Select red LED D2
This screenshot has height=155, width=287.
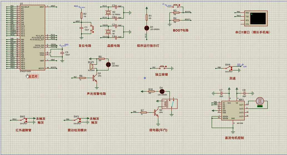click(109, 64)
